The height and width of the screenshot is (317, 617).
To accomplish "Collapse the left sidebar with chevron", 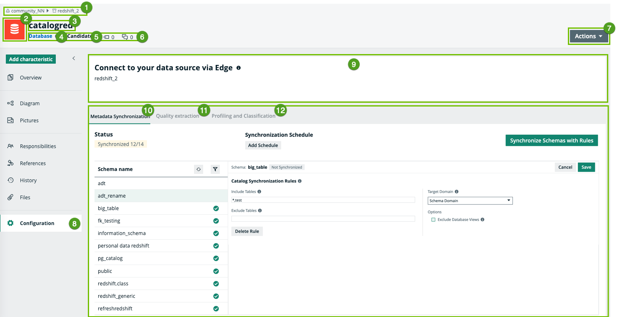I will (74, 58).
